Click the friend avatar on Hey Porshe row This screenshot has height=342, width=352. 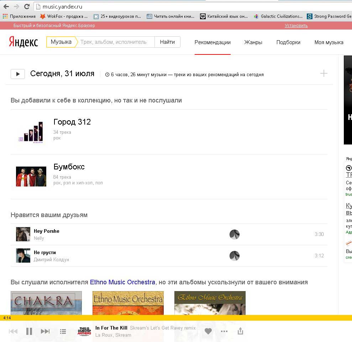click(x=234, y=234)
